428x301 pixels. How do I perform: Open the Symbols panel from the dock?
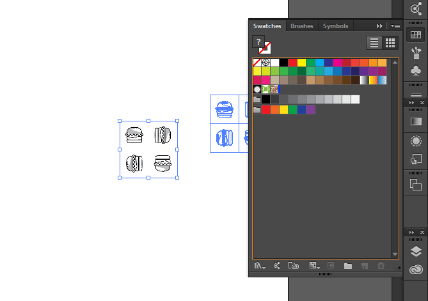click(416, 70)
